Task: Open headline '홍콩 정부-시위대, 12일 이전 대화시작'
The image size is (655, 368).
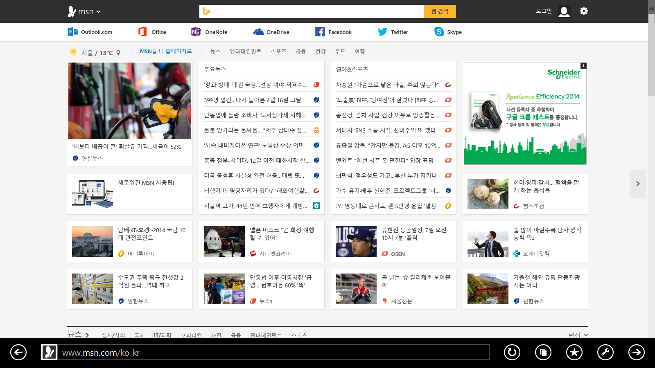Action: tap(257, 160)
